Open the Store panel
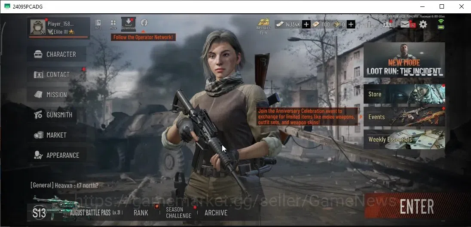This screenshot has height=227, width=471. [x=404, y=94]
